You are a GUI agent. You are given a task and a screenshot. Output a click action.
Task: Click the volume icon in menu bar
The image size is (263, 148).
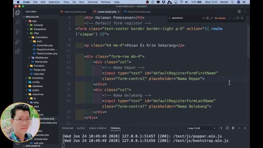coord(187,2)
